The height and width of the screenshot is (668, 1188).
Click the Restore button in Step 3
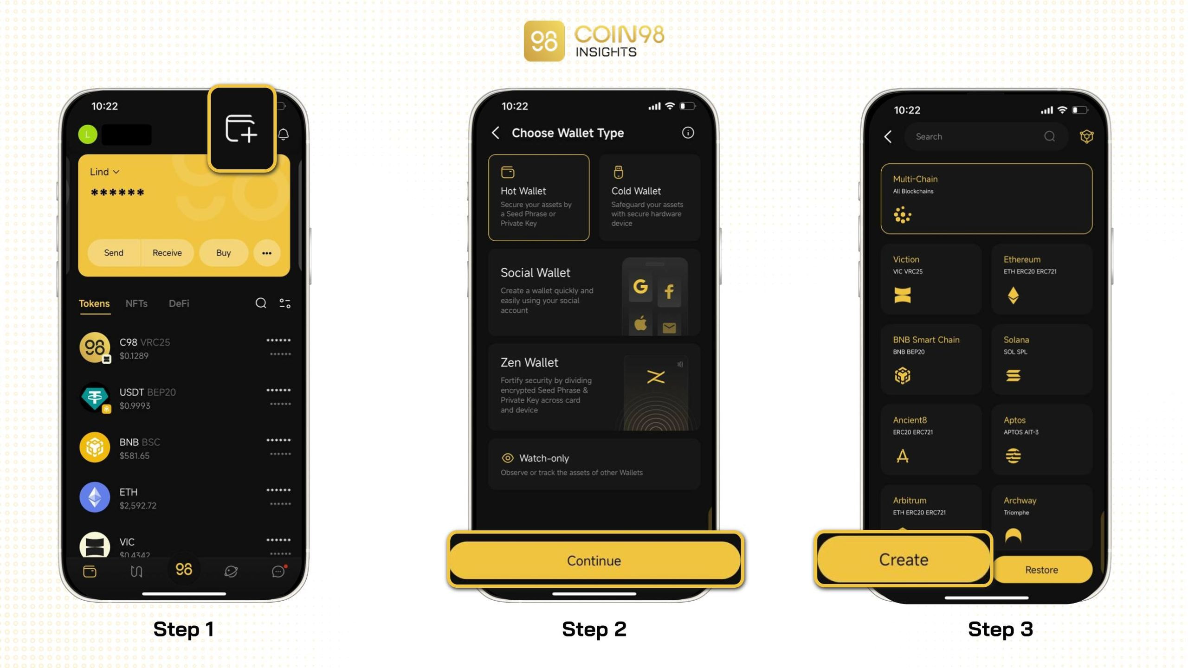click(1043, 569)
